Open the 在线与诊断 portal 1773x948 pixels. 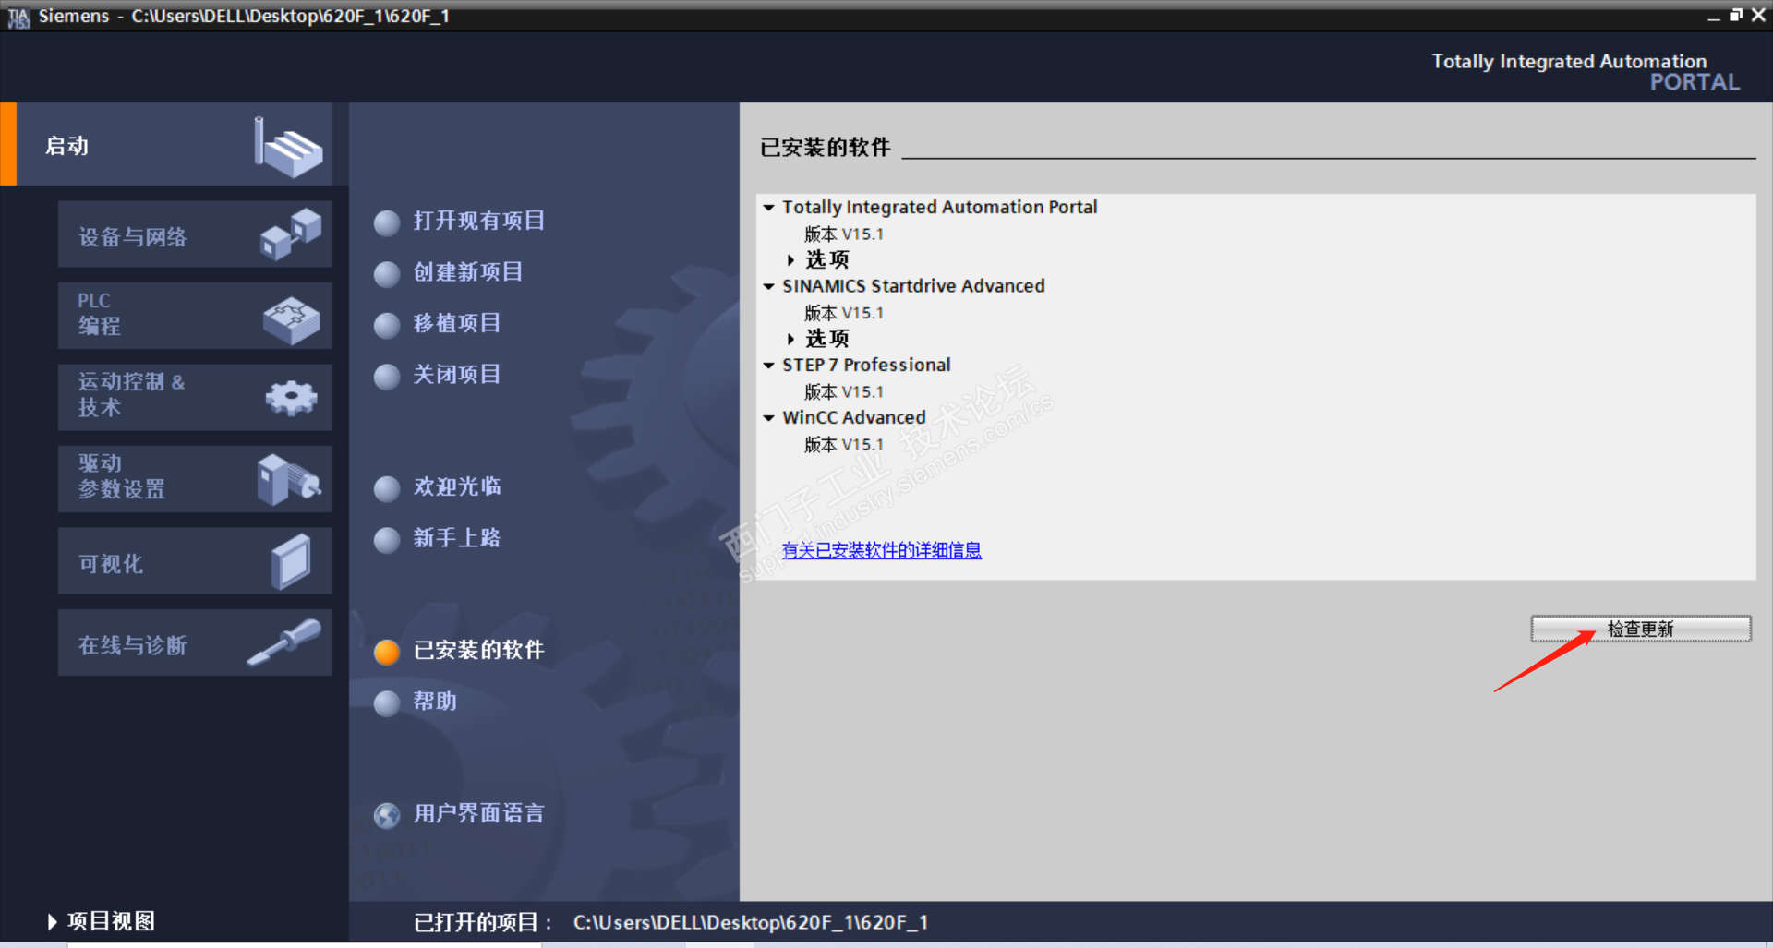pos(195,642)
